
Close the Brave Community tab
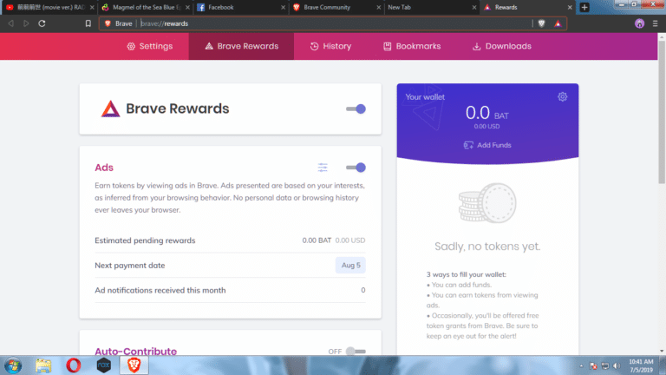(378, 7)
